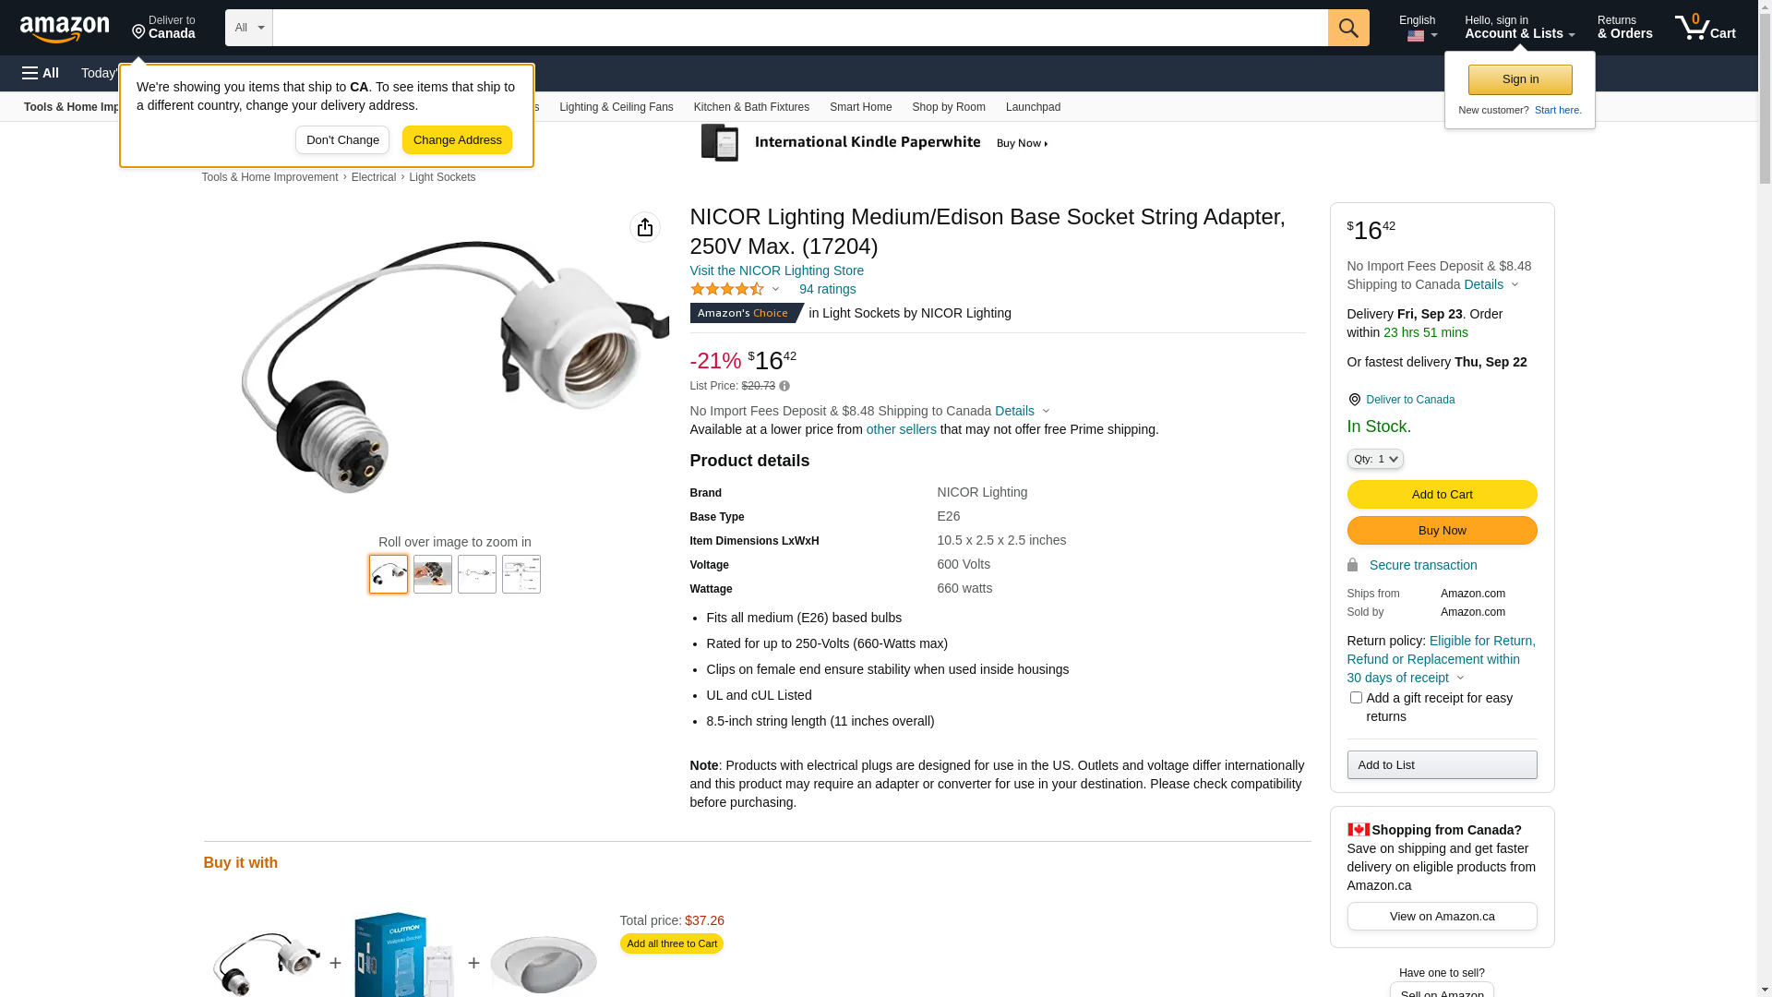
Task: Click the Buy Now button
Action: coord(1442,531)
